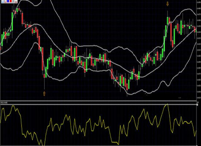Click the small control at the RSI panel's top-right corner
The image size is (201, 146).
197,105
